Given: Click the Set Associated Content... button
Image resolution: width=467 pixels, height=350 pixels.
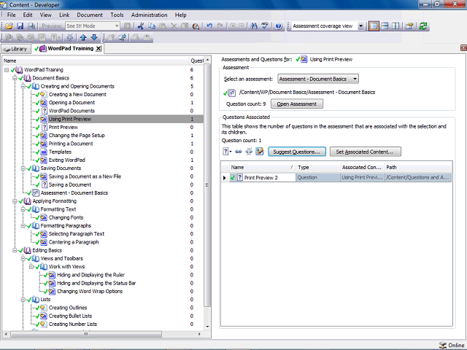Looking at the screenshot, I should click(365, 152).
